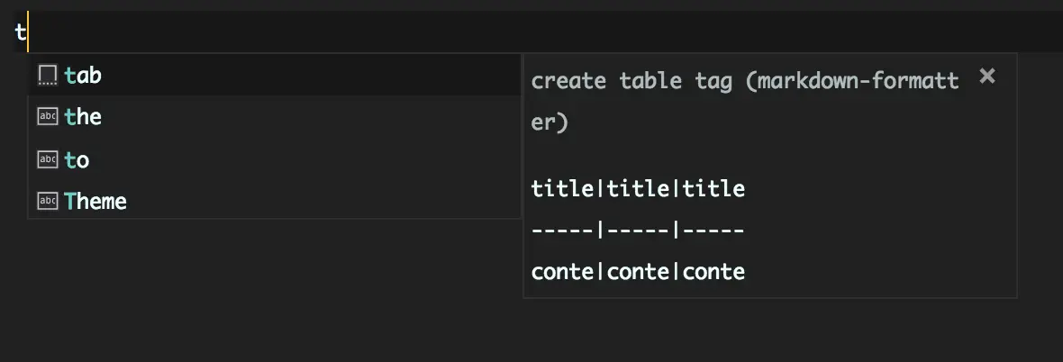Pick the "to" word suggestion

(77, 159)
